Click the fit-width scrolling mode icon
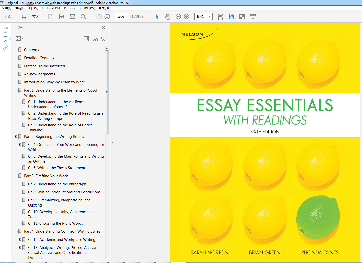The image size is (362, 263). click(x=220, y=17)
